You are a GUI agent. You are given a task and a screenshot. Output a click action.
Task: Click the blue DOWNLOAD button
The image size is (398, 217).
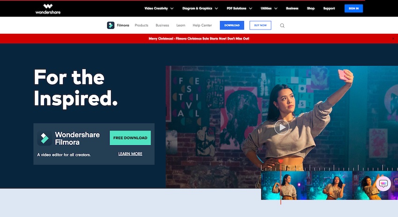tap(232, 25)
